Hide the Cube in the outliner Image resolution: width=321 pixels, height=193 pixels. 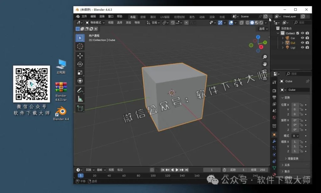[302, 43]
